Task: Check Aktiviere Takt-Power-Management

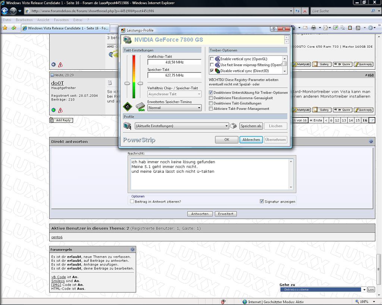Action: click(x=211, y=108)
